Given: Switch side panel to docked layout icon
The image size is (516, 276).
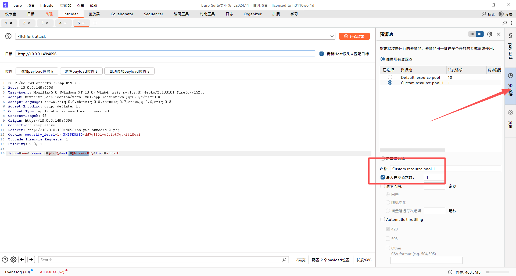Looking at the screenshot, I should click(480, 34).
